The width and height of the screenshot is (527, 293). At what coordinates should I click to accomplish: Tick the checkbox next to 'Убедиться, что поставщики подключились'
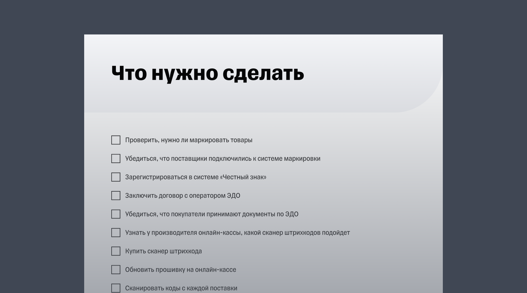click(x=116, y=159)
